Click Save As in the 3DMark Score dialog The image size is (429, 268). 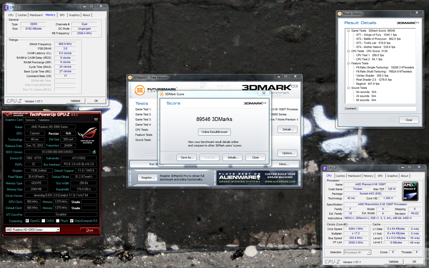(187, 158)
